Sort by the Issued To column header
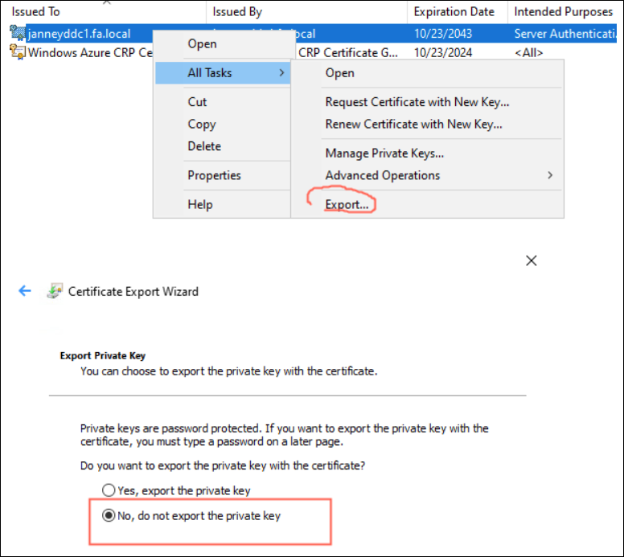Viewport: 624px width, 557px height. point(36,12)
